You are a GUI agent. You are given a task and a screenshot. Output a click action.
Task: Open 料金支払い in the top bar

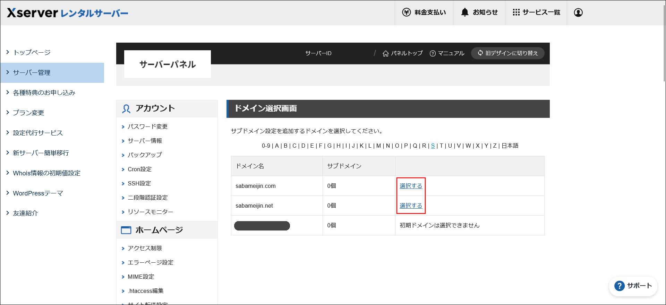(424, 12)
